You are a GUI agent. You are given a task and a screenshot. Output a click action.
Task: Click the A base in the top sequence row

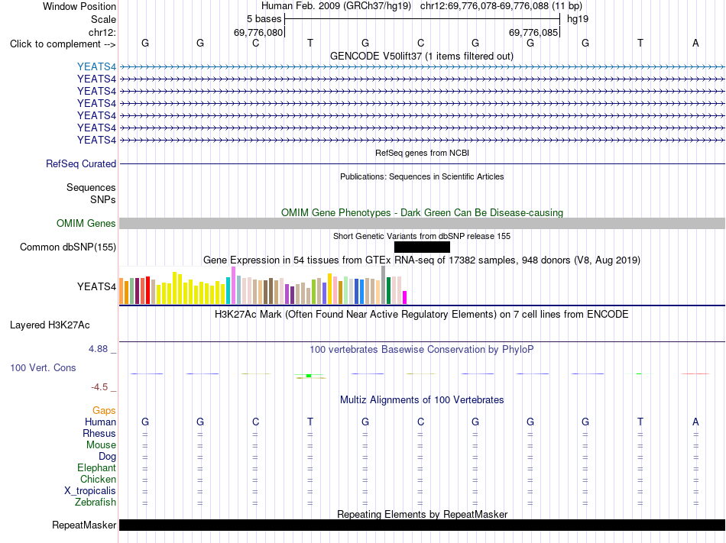pos(695,43)
